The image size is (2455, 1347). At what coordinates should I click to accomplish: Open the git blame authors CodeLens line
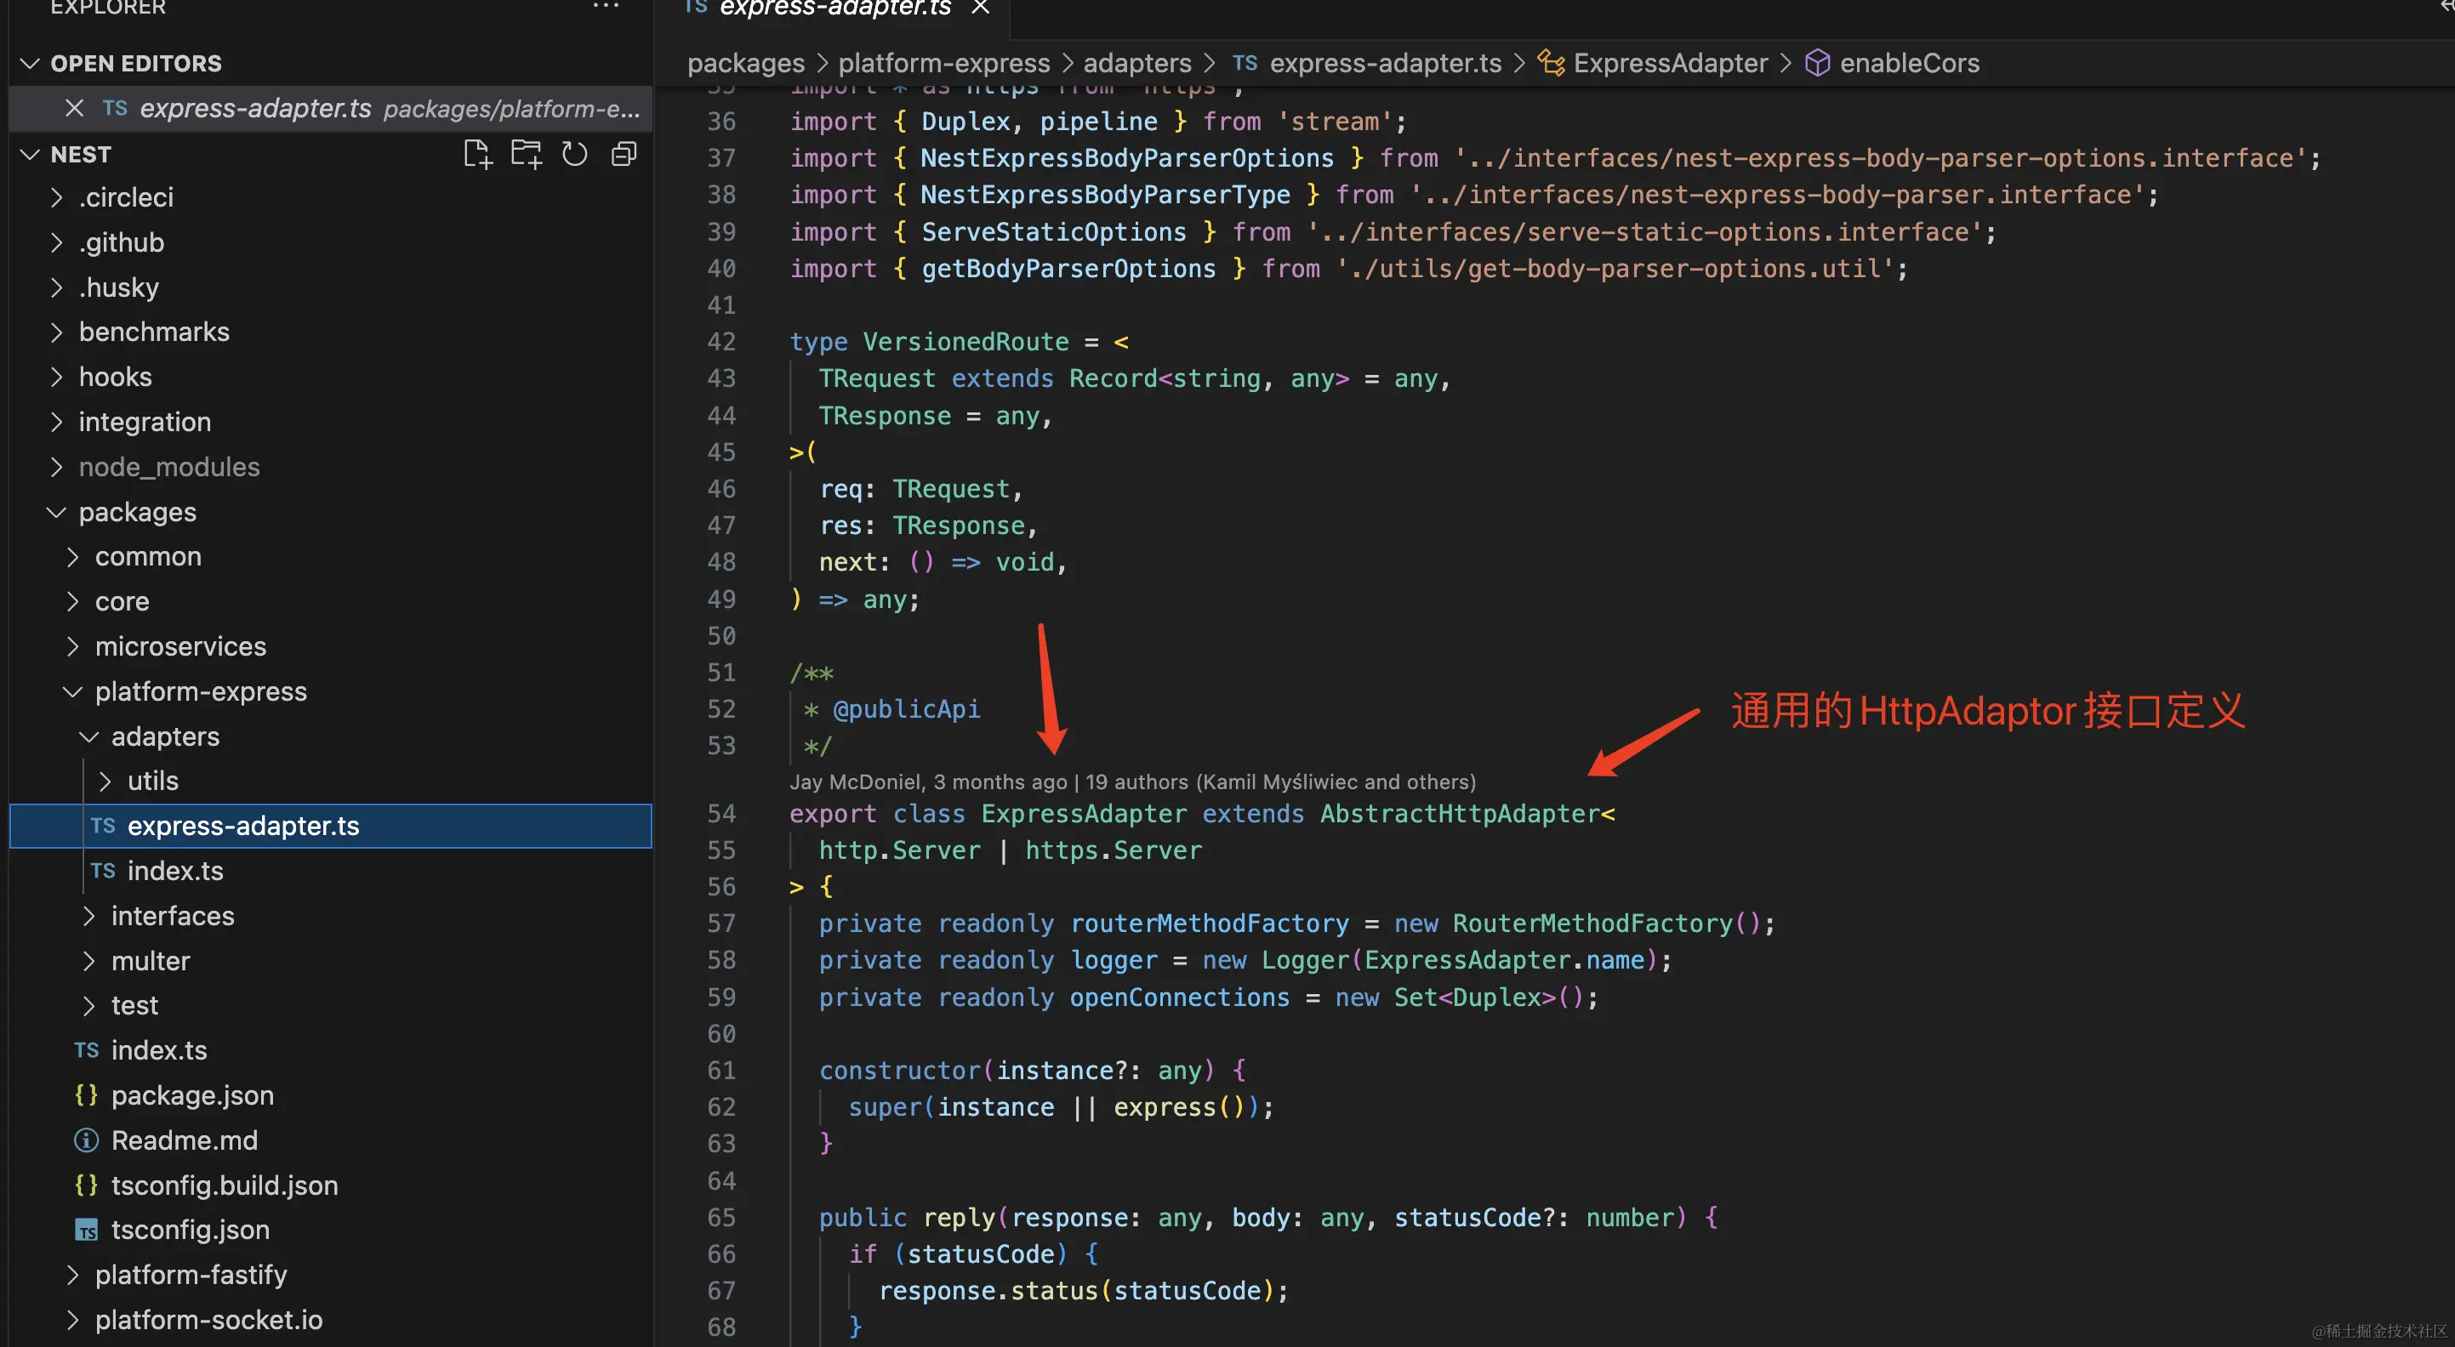pyautogui.click(x=1132, y=782)
